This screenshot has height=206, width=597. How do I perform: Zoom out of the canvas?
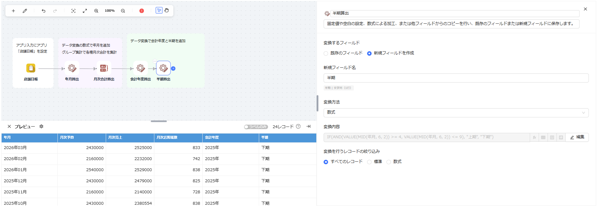pos(123,11)
